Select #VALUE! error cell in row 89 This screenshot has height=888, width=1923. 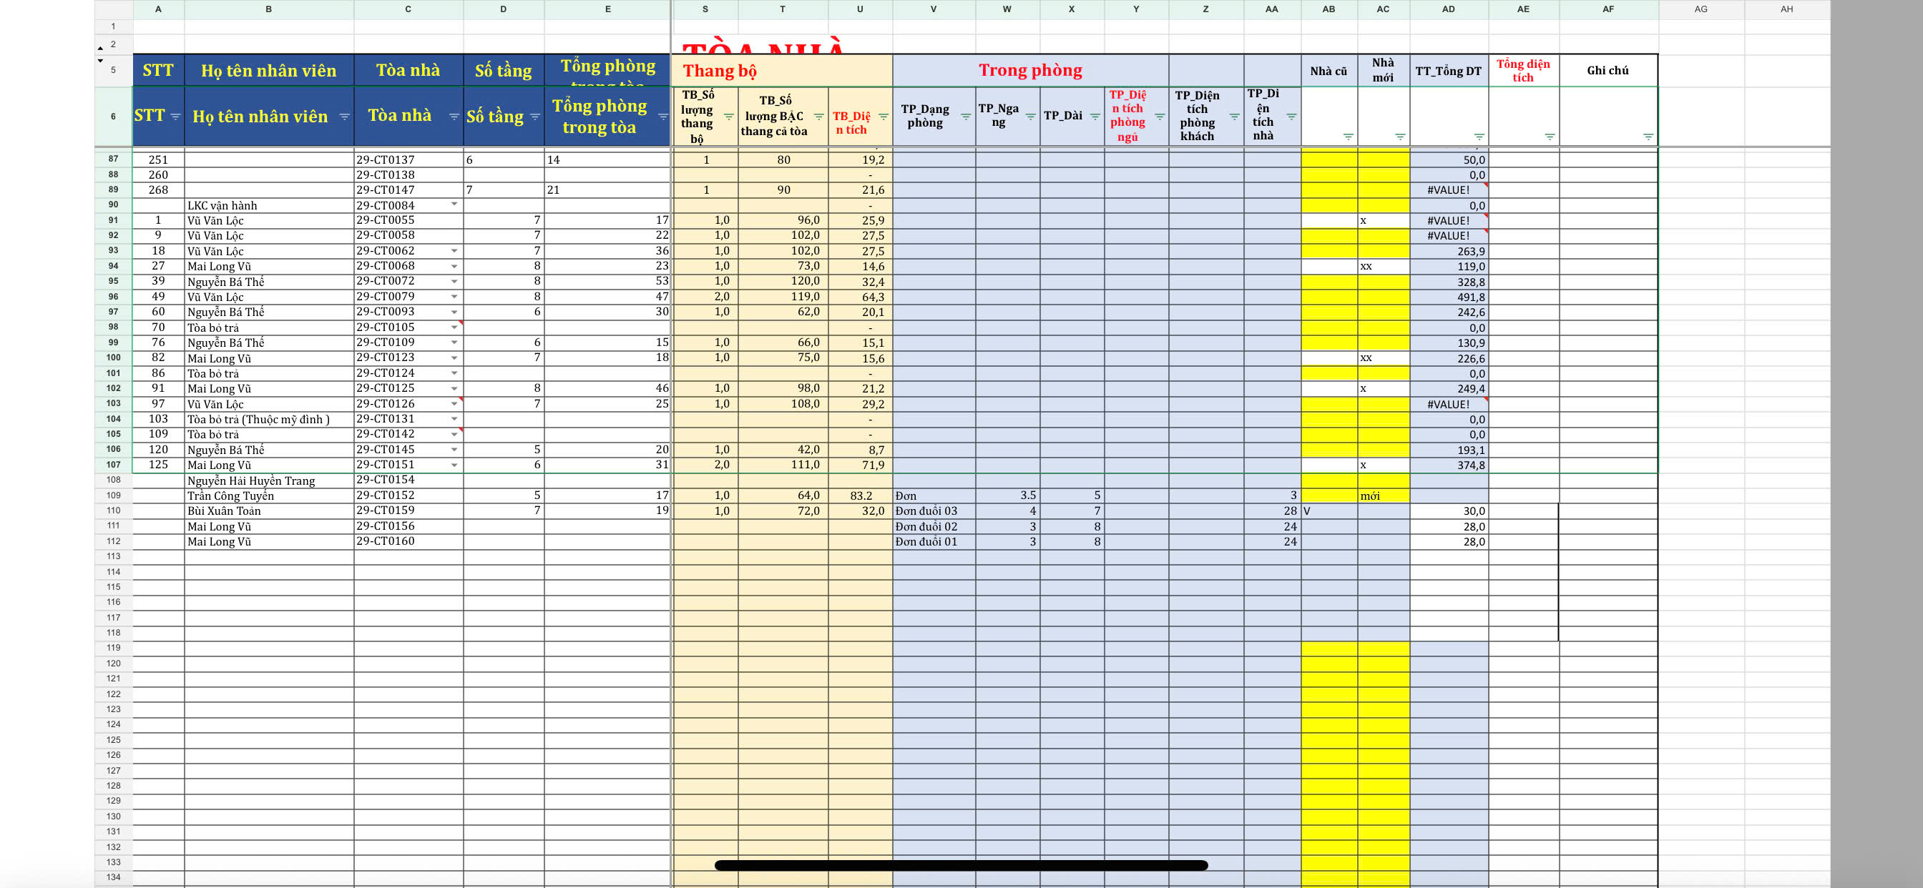(x=1448, y=189)
